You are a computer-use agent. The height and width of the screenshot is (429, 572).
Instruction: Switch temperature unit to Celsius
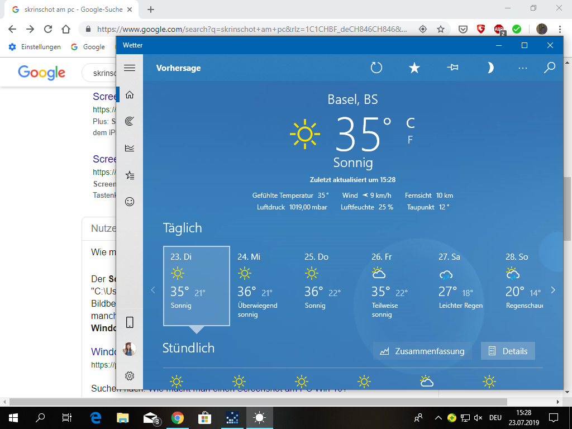point(410,123)
